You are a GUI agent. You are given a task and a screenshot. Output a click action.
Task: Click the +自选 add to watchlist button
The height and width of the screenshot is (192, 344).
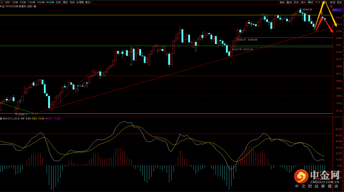(x=332, y=2)
